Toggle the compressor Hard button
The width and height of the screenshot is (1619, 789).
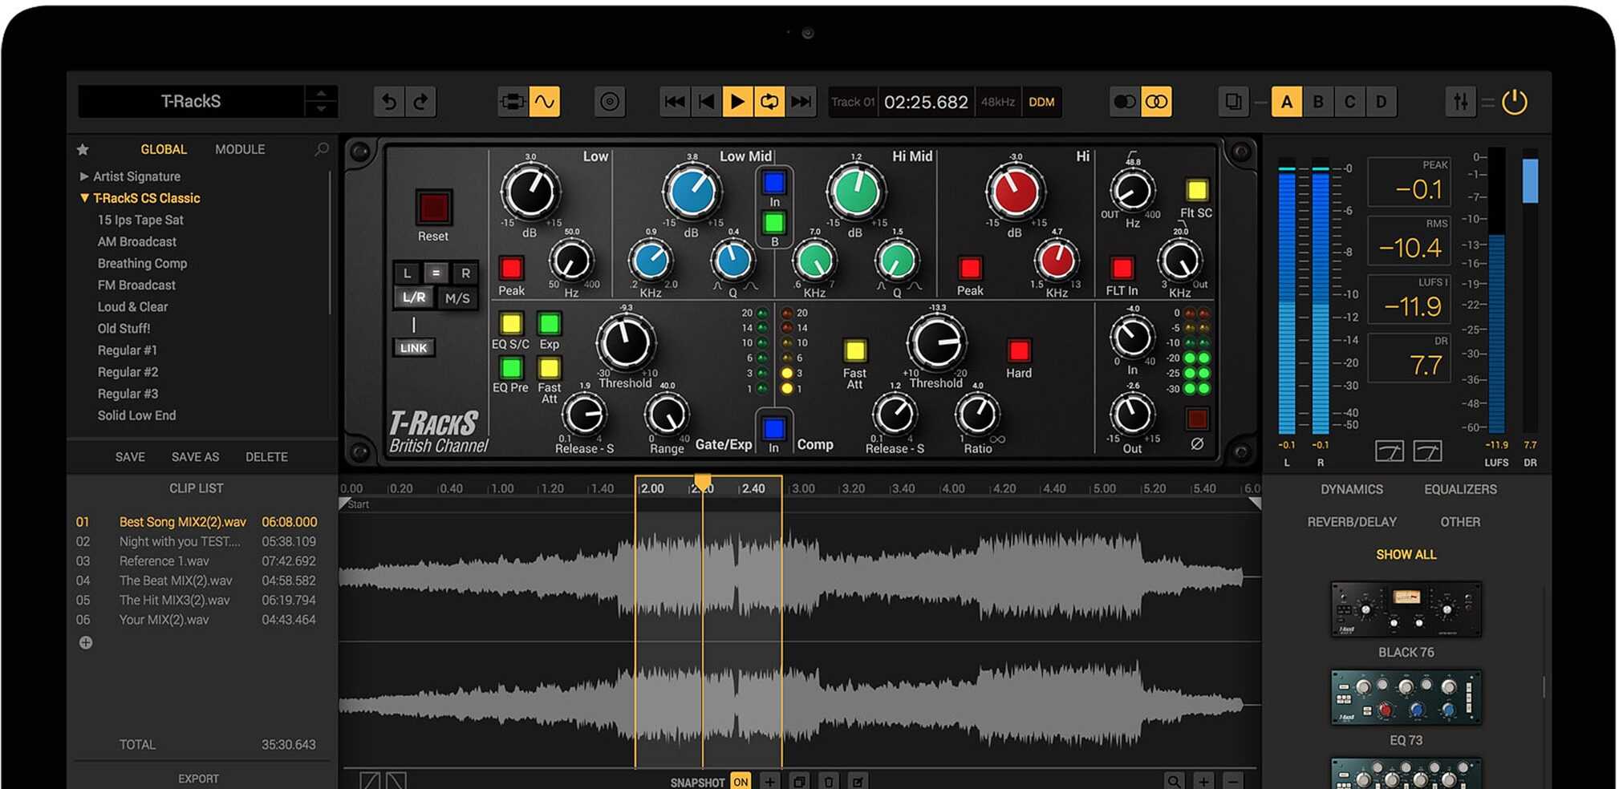tap(1019, 350)
